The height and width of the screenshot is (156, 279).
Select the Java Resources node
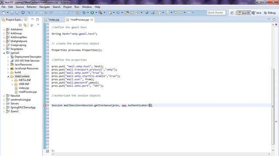23,65
